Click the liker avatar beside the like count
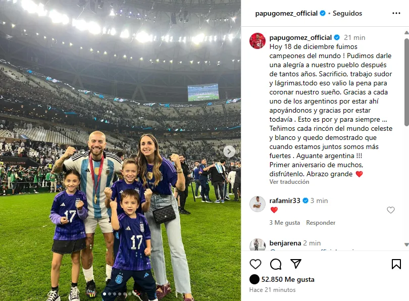The height and width of the screenshot is (301, 409). (x=254, y=279)
